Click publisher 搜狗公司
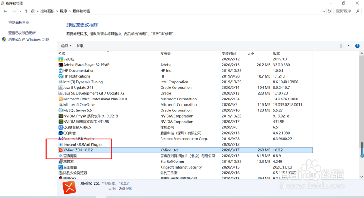Viewport: 364px width, 198px height. [167, 127]
